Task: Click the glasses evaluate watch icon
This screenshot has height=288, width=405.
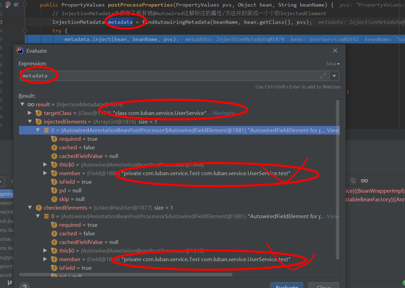Action: coord(364,180)
